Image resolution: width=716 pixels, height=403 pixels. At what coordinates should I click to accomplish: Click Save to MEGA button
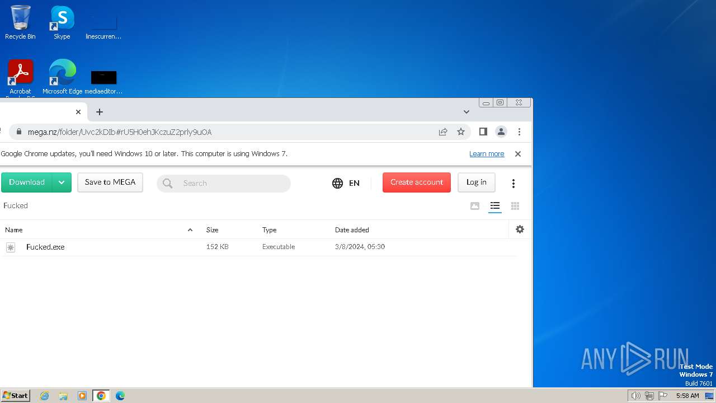coord(110,182)
